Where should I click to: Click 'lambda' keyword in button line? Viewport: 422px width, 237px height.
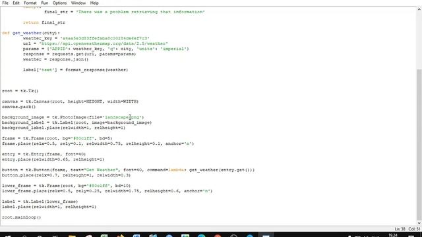tap(176, 170)
